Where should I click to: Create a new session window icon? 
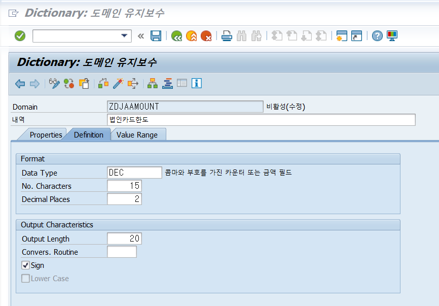coord(342,36)
